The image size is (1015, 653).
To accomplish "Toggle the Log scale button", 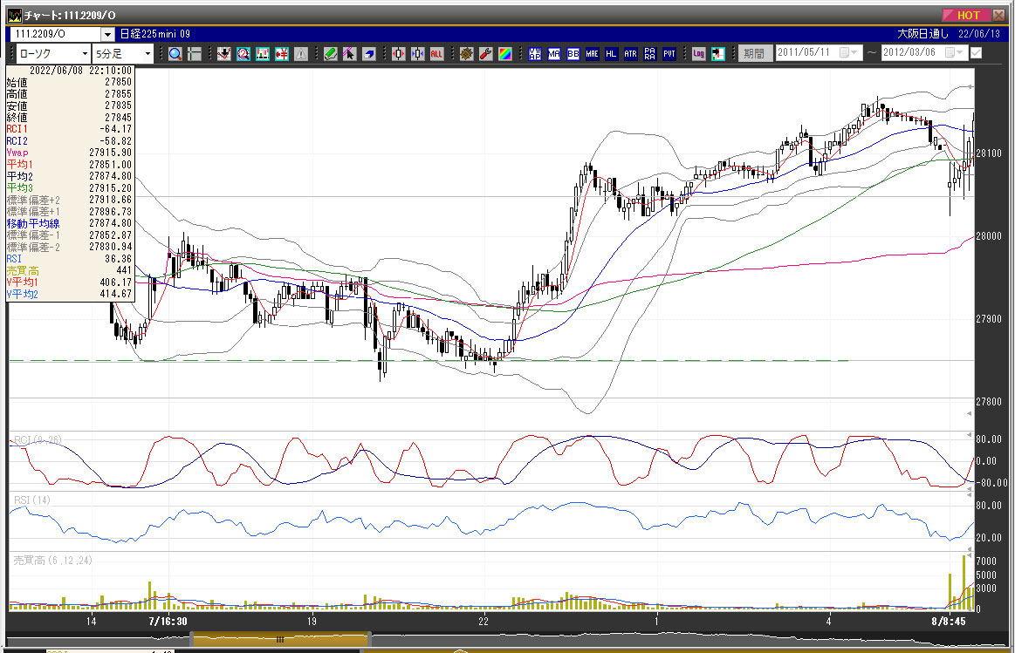I will click(x=698, y=54).
